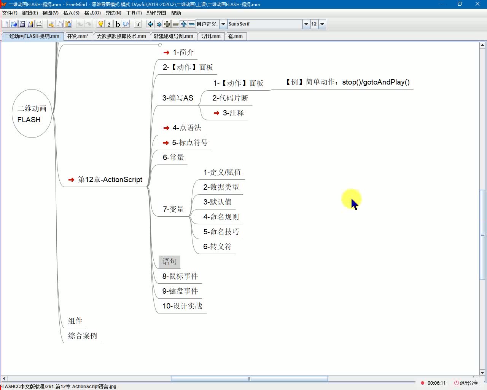Click the Redo arrow icon

(88, 24)
